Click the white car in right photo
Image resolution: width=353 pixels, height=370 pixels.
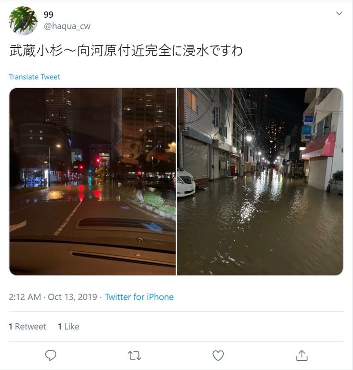click(x=186, y=182)
